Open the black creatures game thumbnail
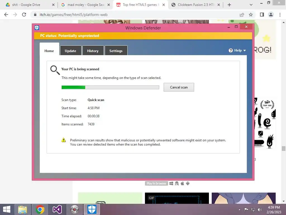Image resolution: width=286 pixels, height=215 pixels. point(265,123)
